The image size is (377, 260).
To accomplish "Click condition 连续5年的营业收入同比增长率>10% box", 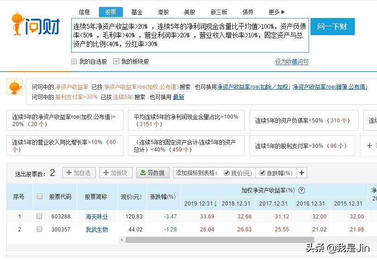I will click(65, 145).
